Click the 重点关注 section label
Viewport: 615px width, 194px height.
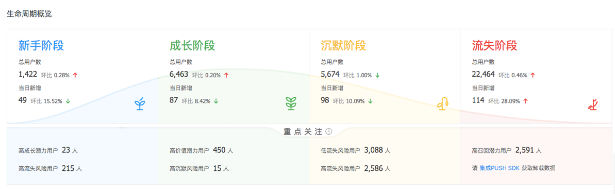(303, 132)
